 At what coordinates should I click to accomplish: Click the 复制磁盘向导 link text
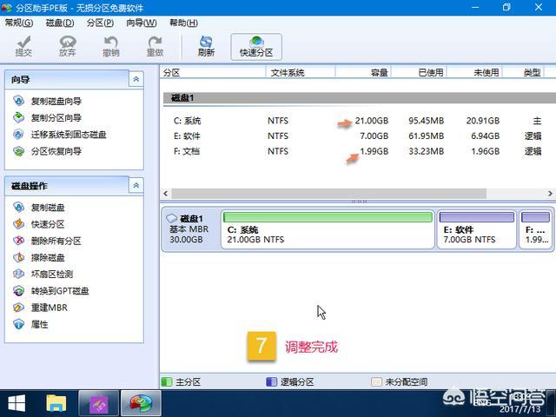56,101
